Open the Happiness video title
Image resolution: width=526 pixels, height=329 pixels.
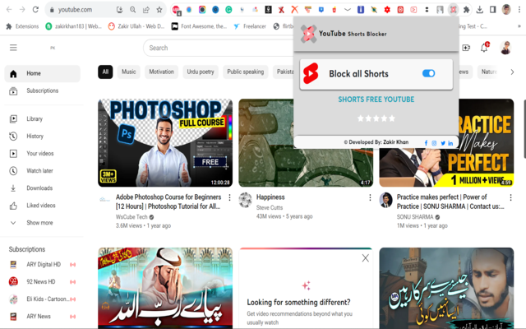[270, 197]
